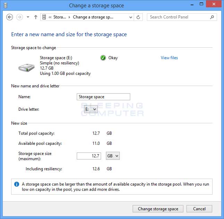This screenshot has height=219, width=224.
Task: Refresh the address bar location
Action: 138,17
